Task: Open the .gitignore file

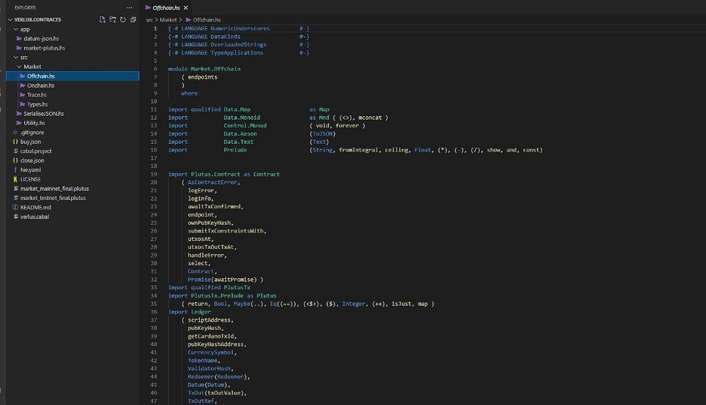Action: [x=32, y=132]
